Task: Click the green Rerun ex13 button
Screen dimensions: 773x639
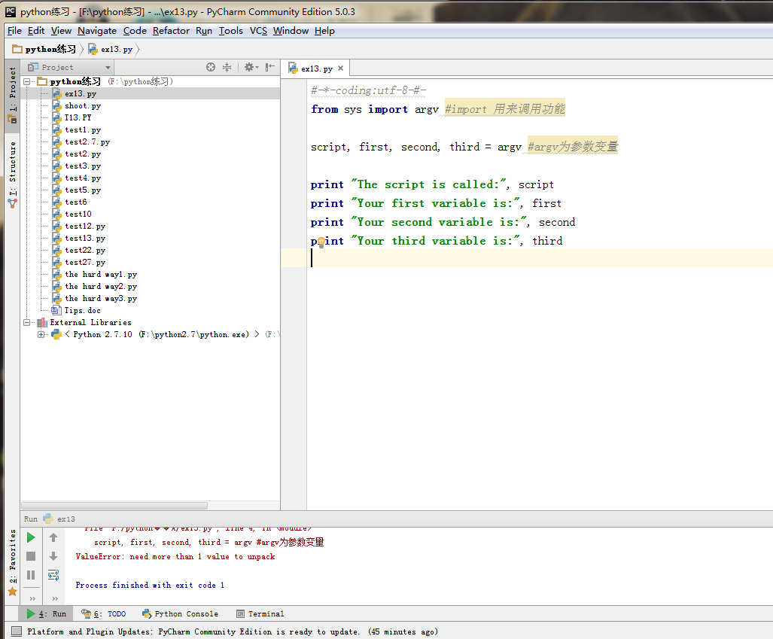Action: coord(31,537)
